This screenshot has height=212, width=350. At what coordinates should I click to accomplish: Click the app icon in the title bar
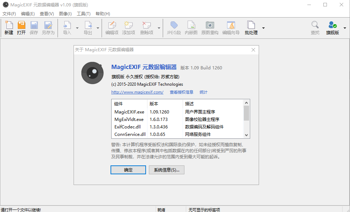click(x=6, y=5)
